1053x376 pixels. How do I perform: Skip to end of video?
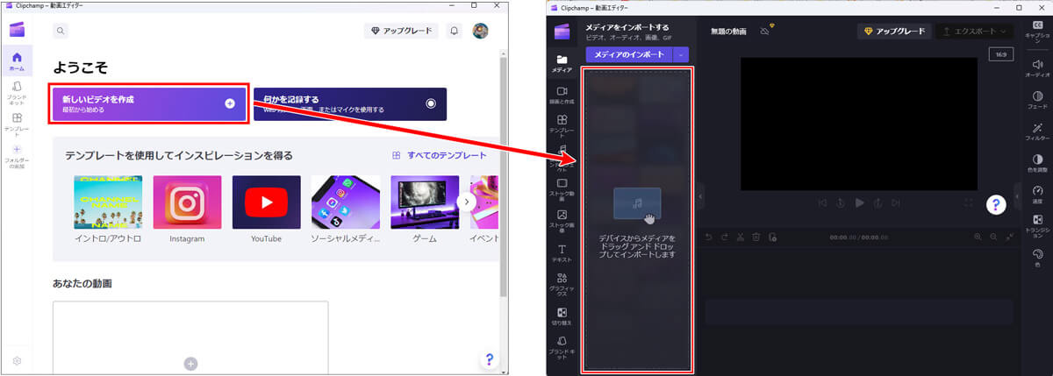tap(896, 202)
